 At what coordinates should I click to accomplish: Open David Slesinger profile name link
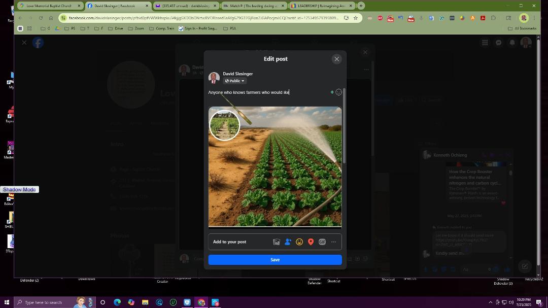[x=237, y=74]
